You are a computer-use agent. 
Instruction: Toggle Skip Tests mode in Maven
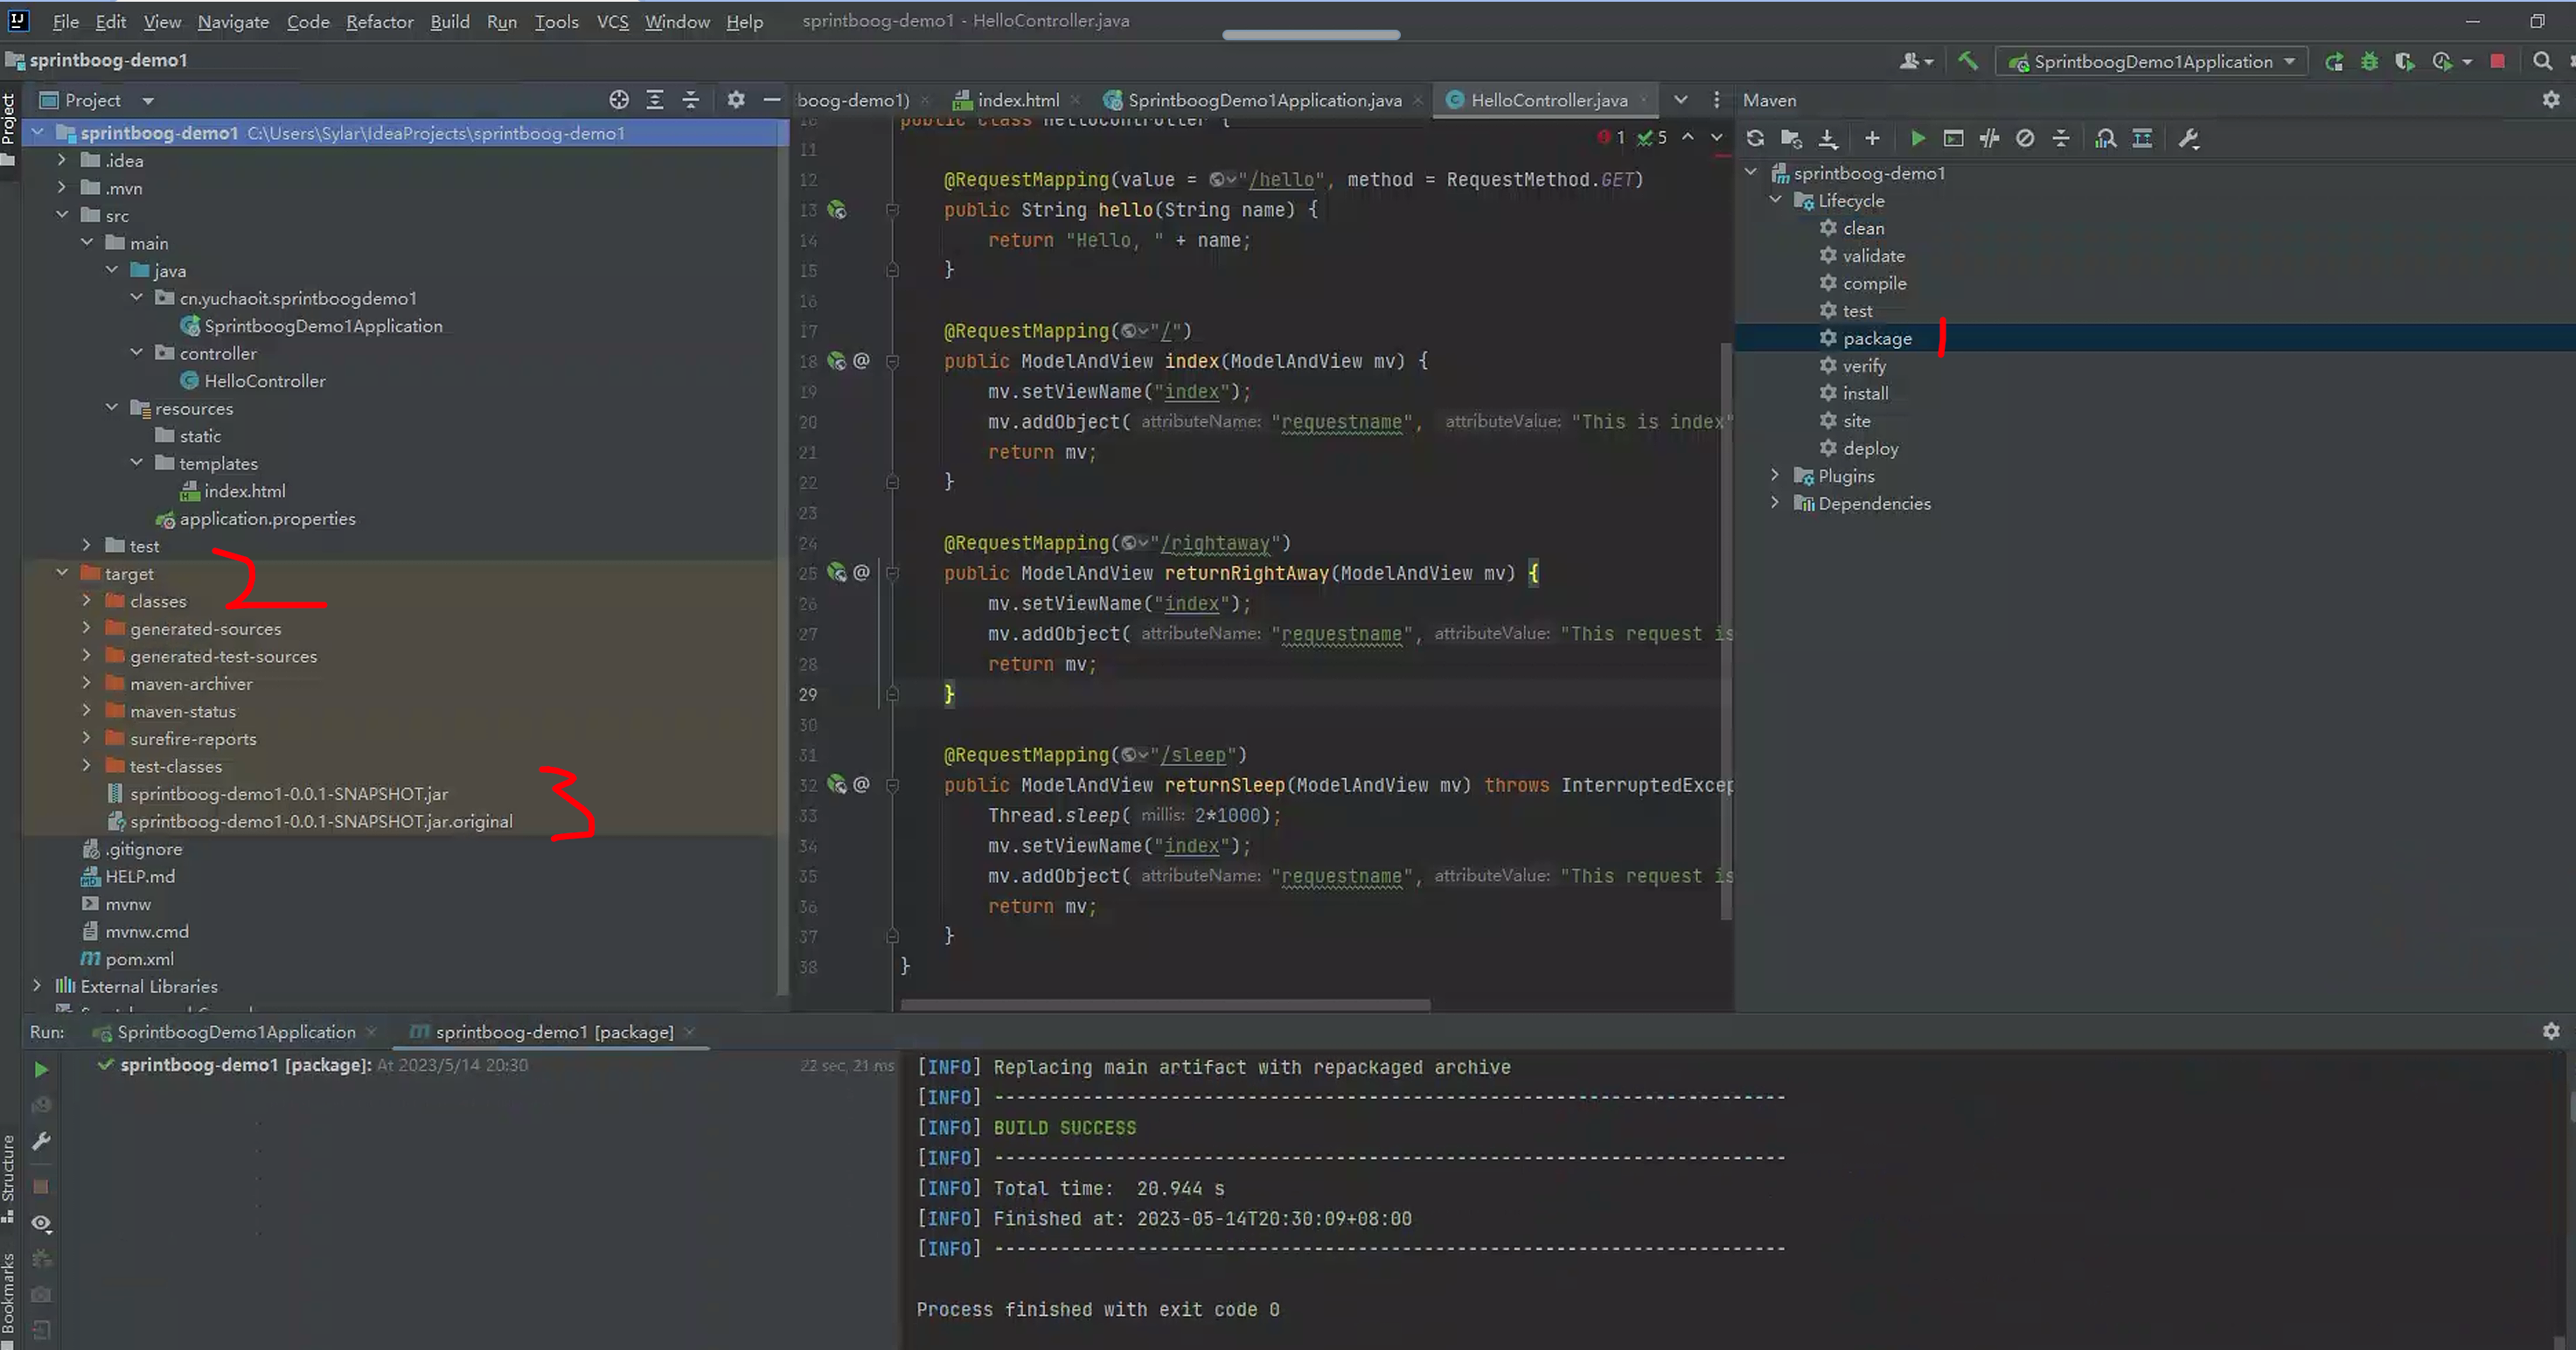2025,139
